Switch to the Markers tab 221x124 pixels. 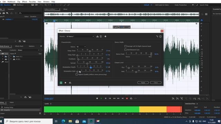pyautogui.click(x=31, y=46)
